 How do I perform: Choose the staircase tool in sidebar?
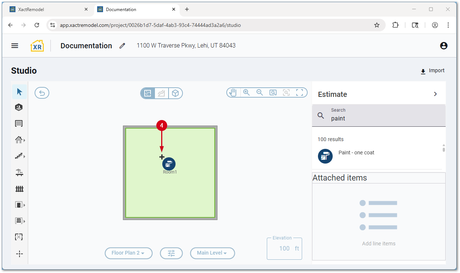coord(19,156)
